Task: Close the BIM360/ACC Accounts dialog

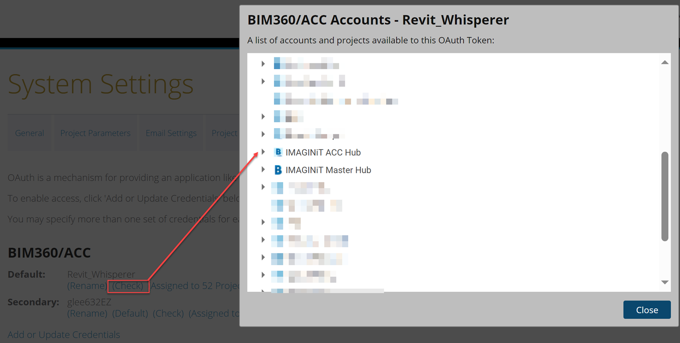Action: click(x=647, y=310)
